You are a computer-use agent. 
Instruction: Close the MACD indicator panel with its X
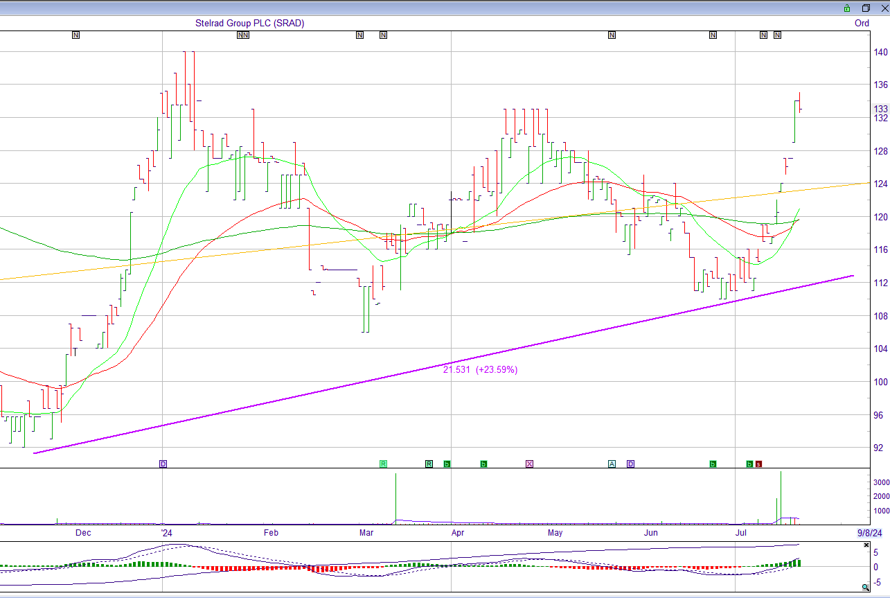866,545
